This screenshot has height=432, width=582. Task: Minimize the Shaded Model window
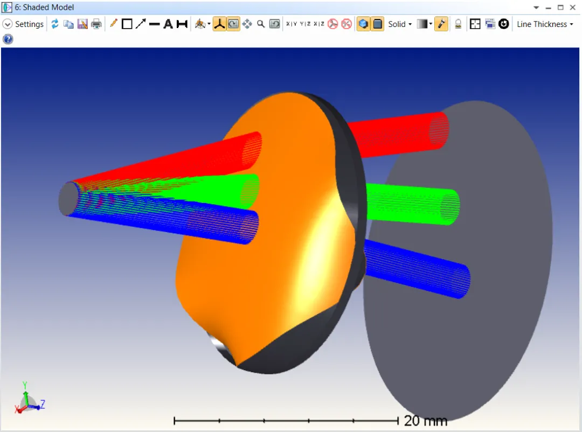click(548, 8)
